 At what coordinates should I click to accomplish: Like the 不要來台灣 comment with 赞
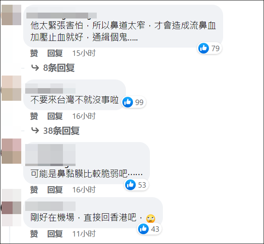pyautogui.click(x=34, y=116)
